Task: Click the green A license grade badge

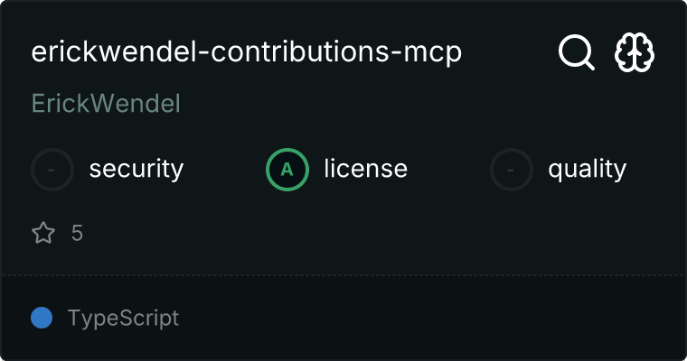Action: [x=287, y=169]
